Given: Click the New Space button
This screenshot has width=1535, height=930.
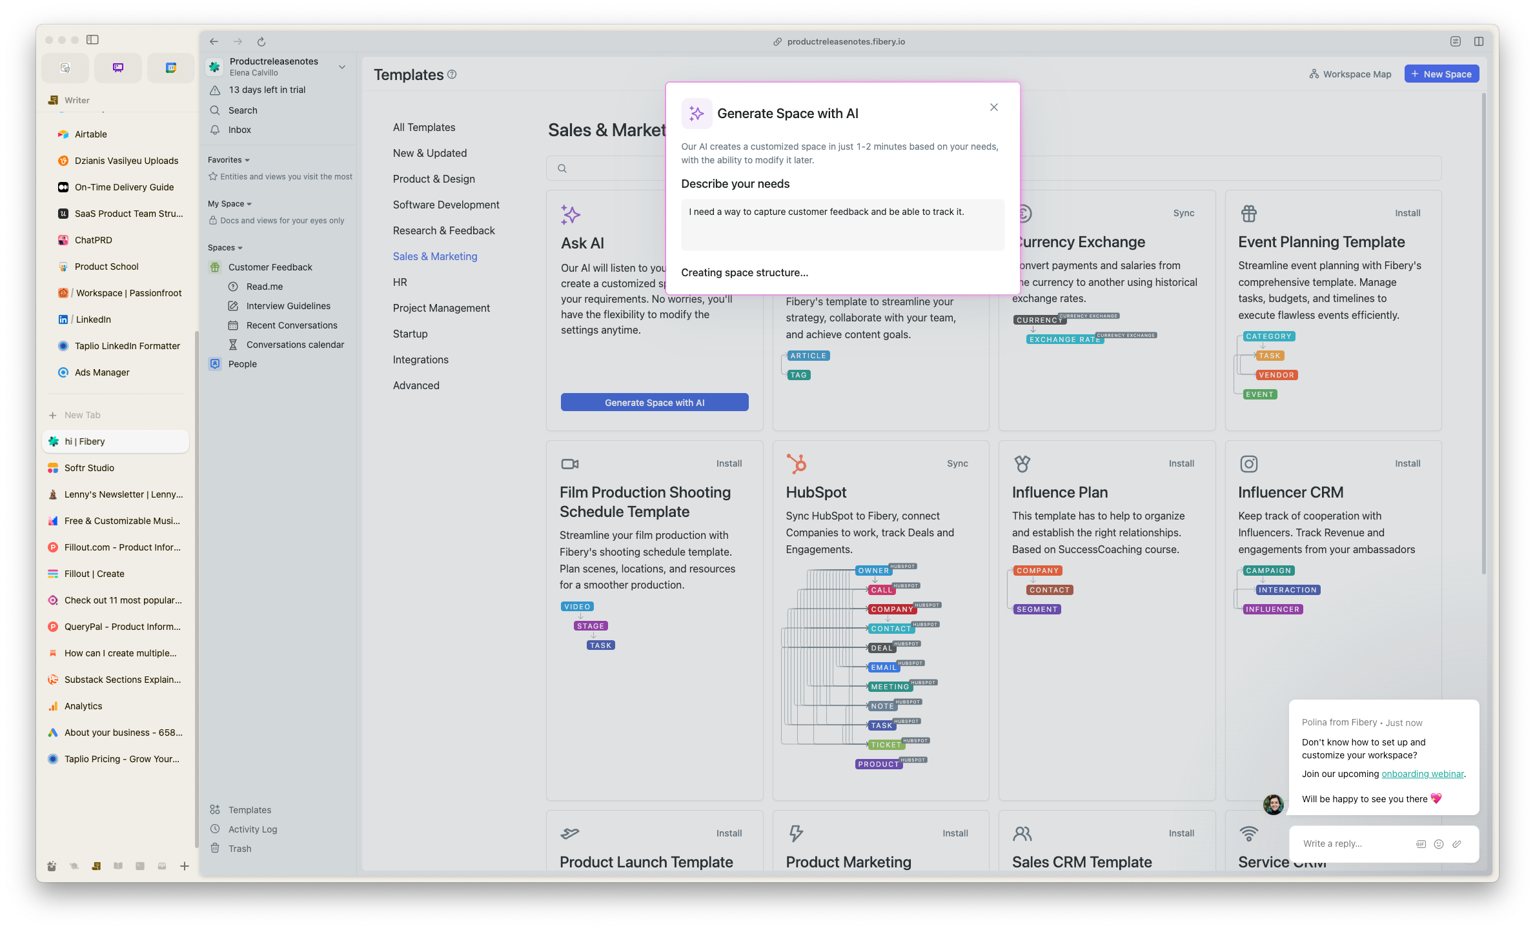Looking at the screenshot, I should tap(1441, 74).
